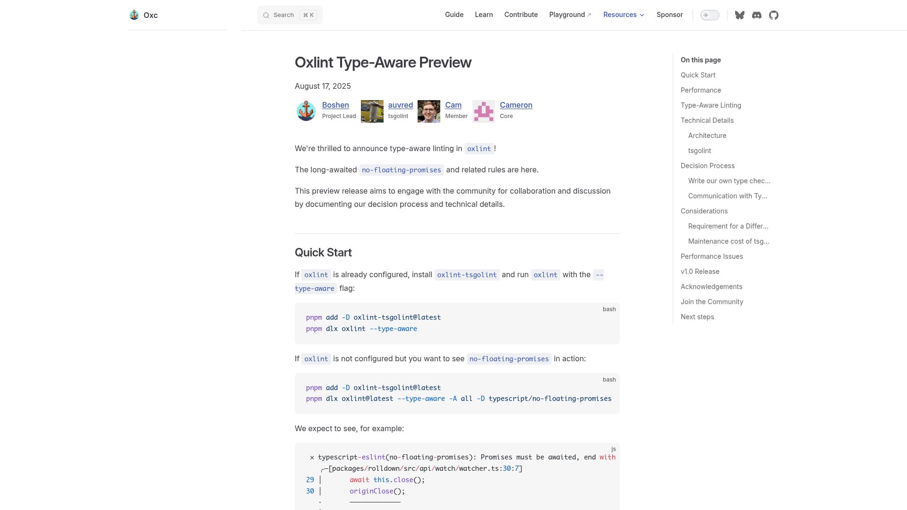The image size is (907, 510).
Task: Click Boshen's anchor avatar
Action: 306,111
